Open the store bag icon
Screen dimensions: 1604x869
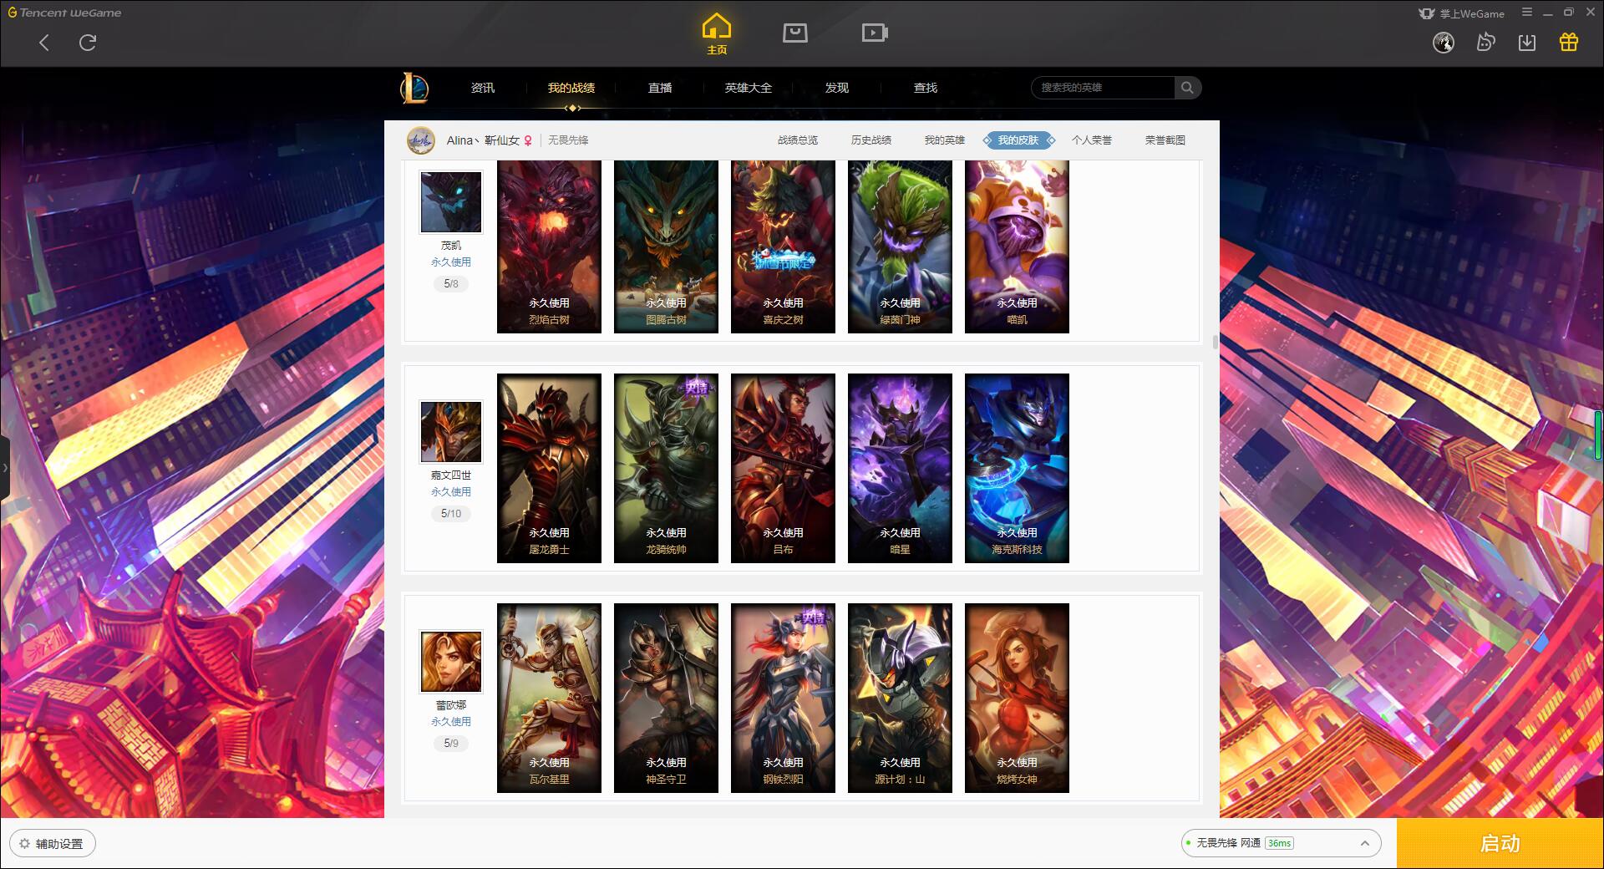(795, 33)
